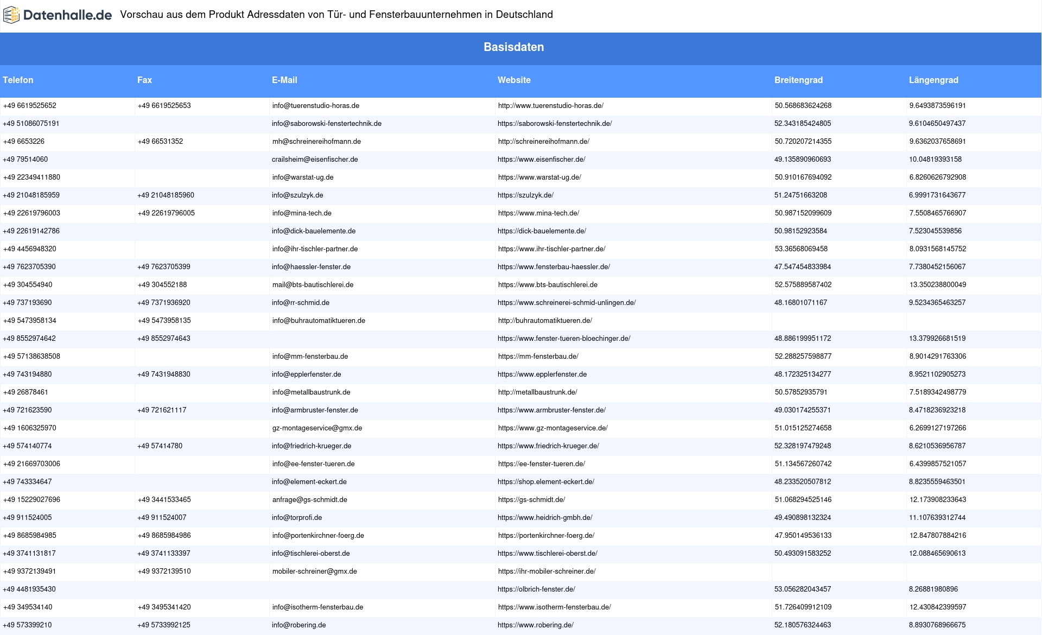Click the Website column header
The height and width of the screenshot is (635, 1042).
pos(514,80)
